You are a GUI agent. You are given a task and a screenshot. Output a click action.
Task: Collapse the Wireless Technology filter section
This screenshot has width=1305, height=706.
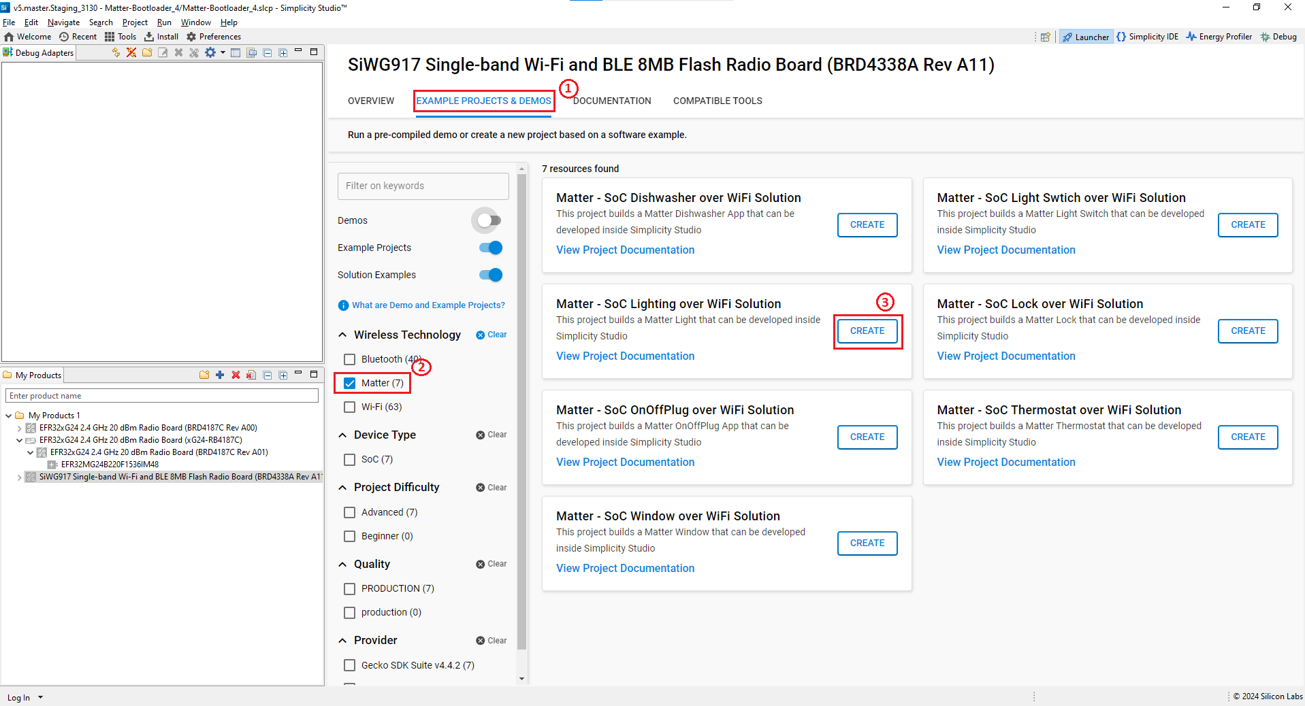[342, 335]
